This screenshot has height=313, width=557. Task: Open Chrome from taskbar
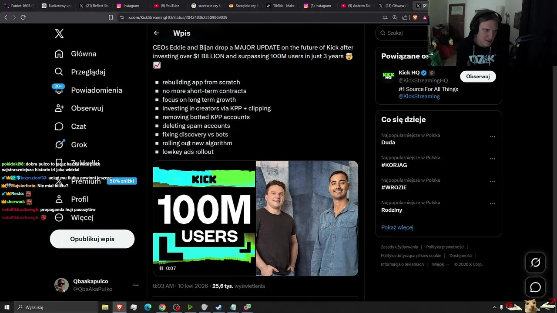pos(162,307)
